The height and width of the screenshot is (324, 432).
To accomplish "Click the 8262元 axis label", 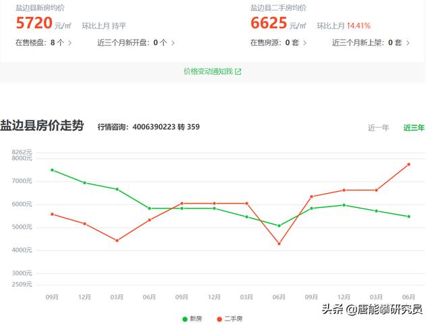I will coord(22,152).
